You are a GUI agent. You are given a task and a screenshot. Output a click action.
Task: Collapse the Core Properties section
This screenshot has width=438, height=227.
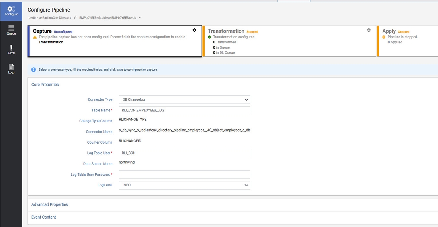[x=45, y=85]
